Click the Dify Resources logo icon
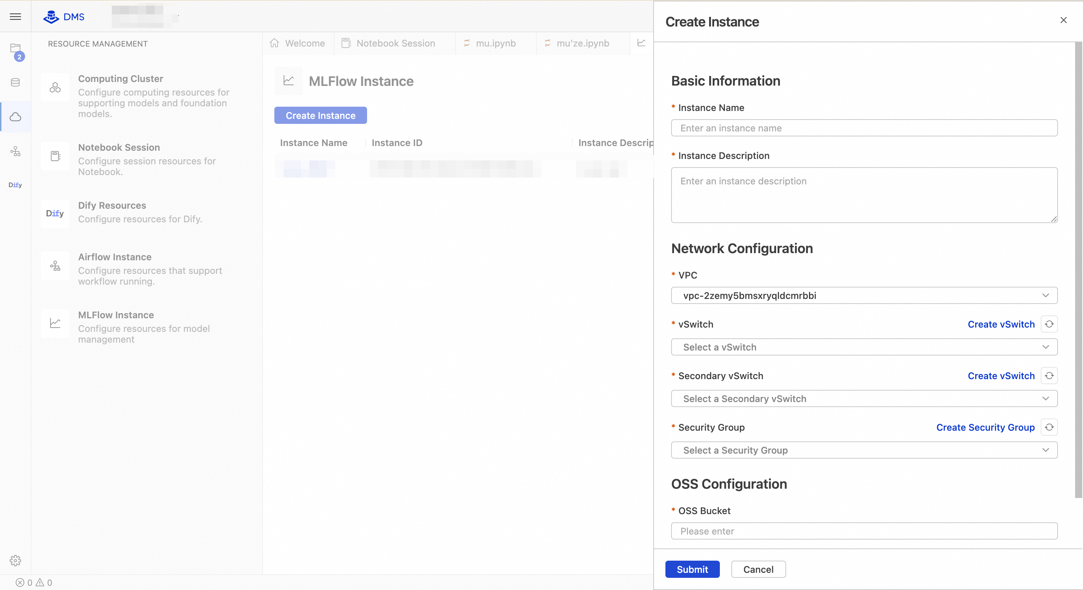The width and height of the screenshot is (1083, 590). coord(55,213)
